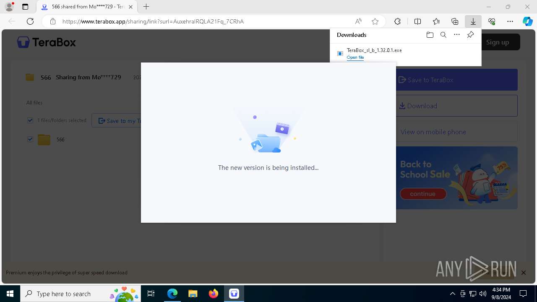Close the 566 shared TeraBox tab

130,7
